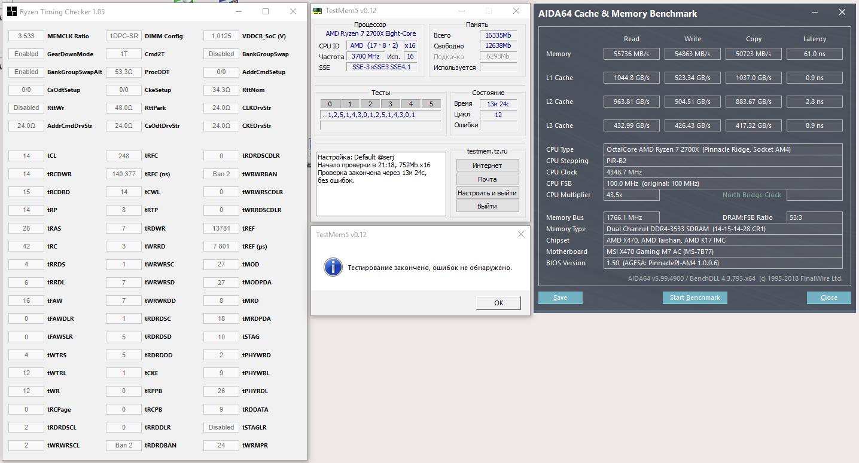Screen dimensions: 859x463
Task: Click the Частота value 3700 MHz
Action: 365,56
